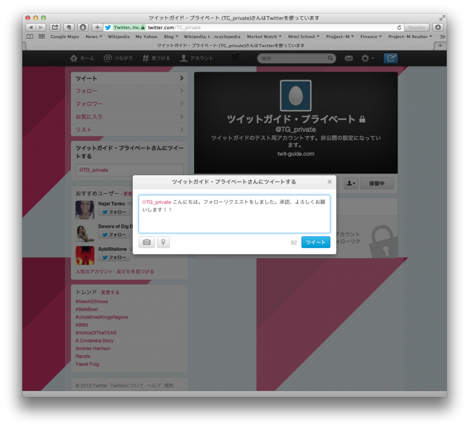Viewport: 469px width, 428px height.
Task: Open the Blog bookmarks dropdown
Action: (171, 37)
